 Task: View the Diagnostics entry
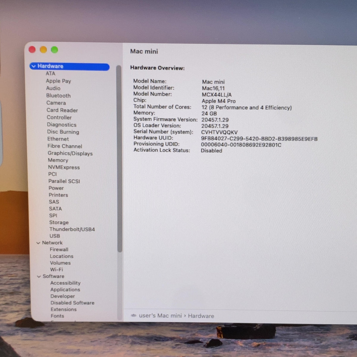[x=62, y=125]
